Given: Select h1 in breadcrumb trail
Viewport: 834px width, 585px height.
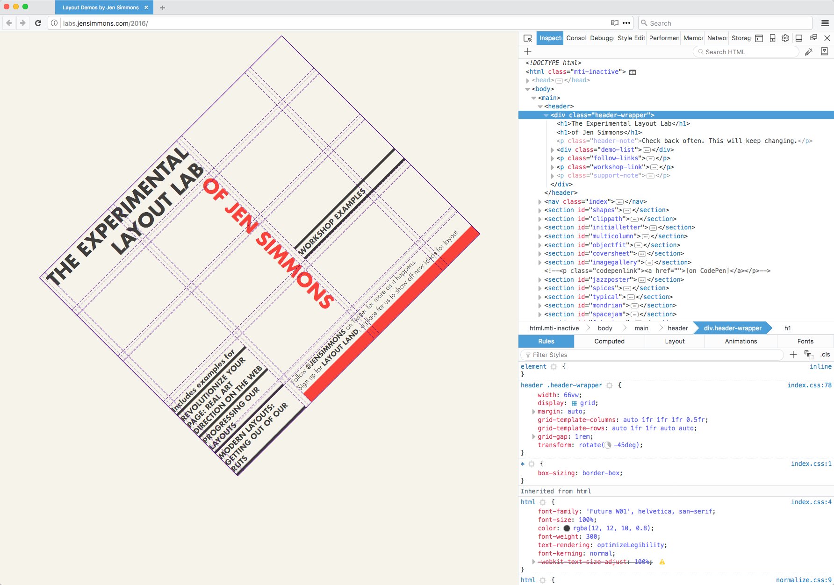Looking at the screenshot, I should coord(788,328).
